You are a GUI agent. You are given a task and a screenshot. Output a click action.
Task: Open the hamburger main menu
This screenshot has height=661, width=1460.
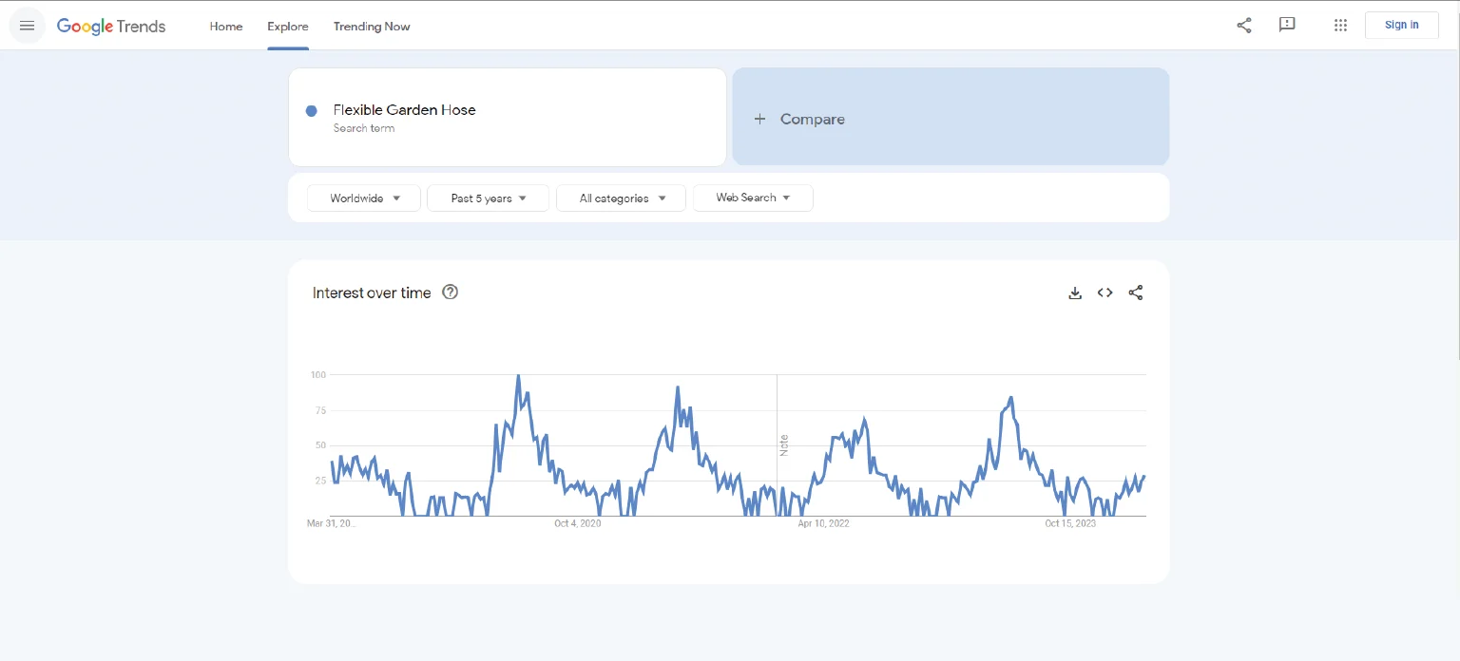(x=27, y=26)
